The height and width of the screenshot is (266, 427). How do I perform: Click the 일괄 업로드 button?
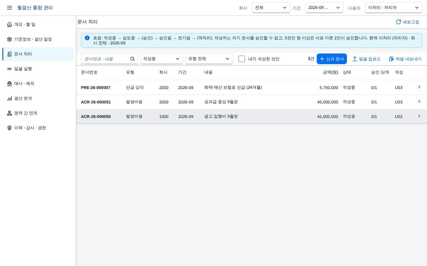[x=366, y=59]
